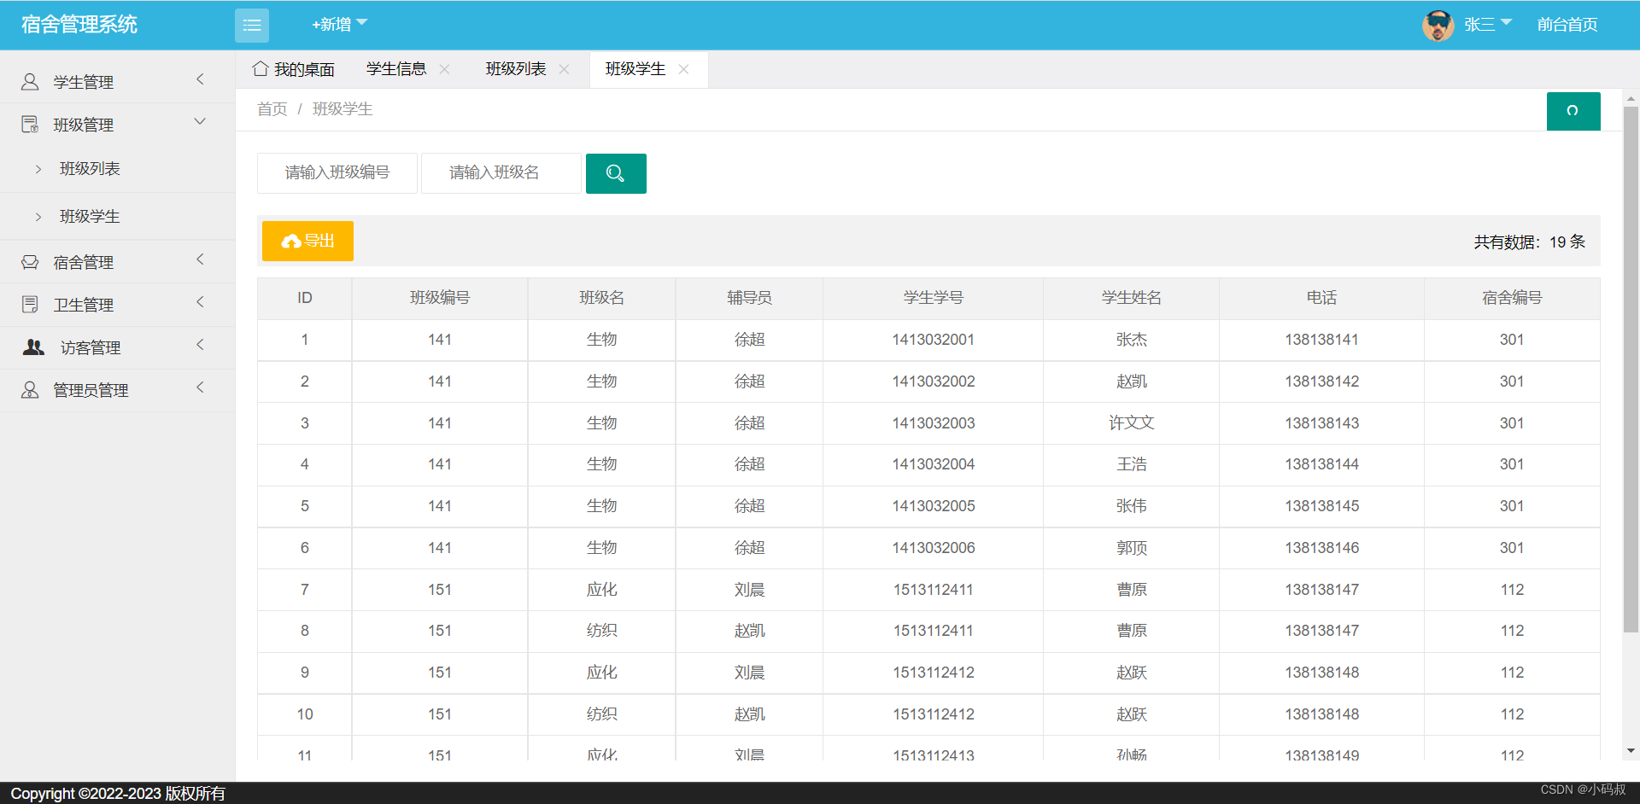Expand the 学生管理 menu chevron

click(x=201, y=79)
